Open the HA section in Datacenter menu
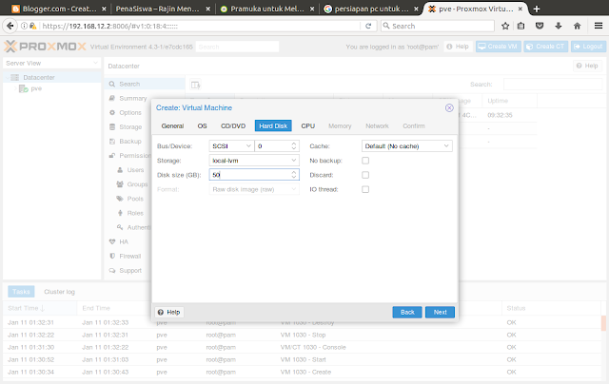Viewport: 609px width, 384px height. [x=124, y=242]
